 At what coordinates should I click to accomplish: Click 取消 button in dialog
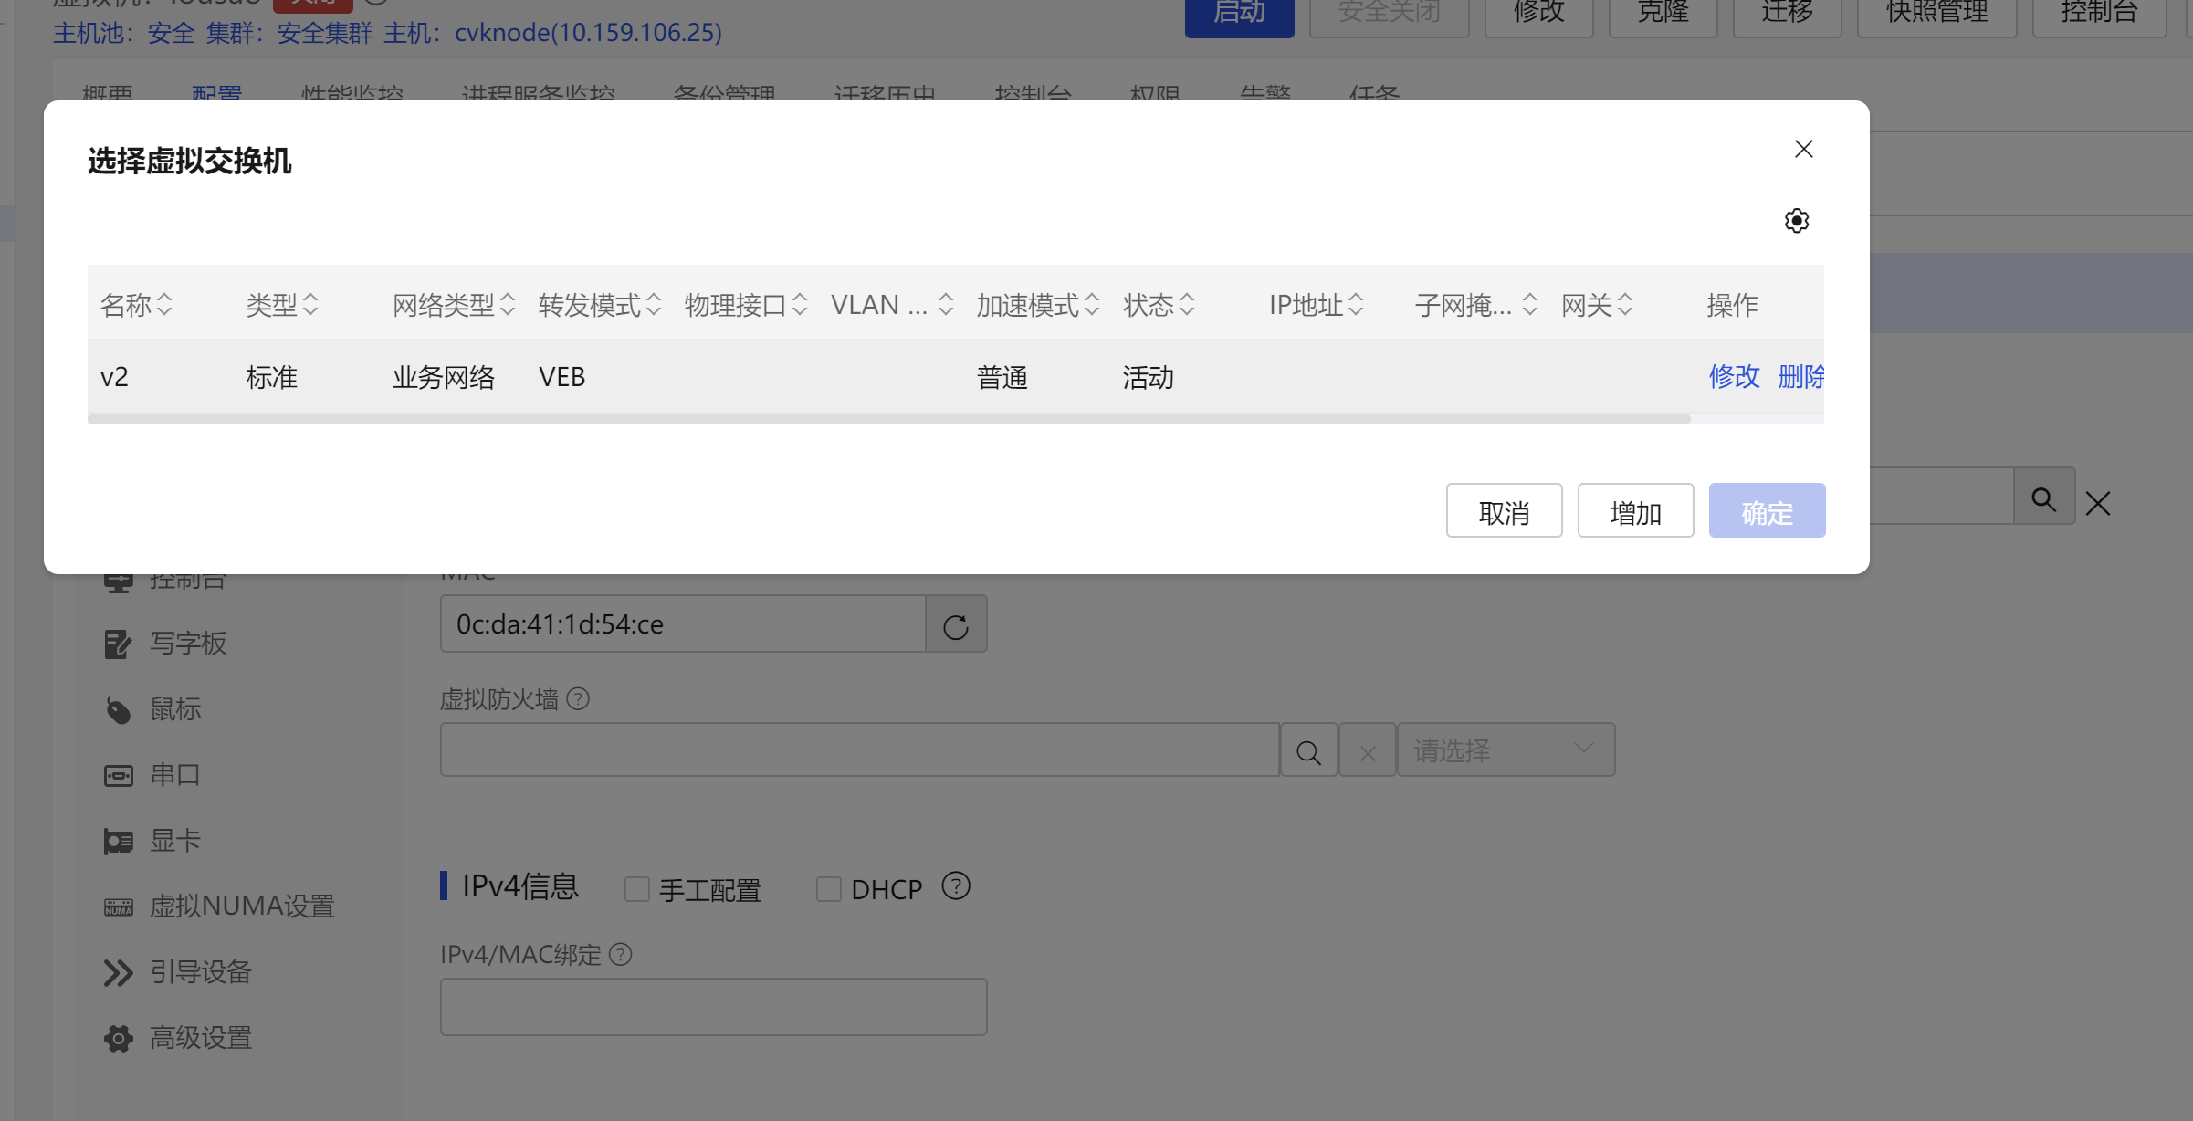[x=1503, y=511]
